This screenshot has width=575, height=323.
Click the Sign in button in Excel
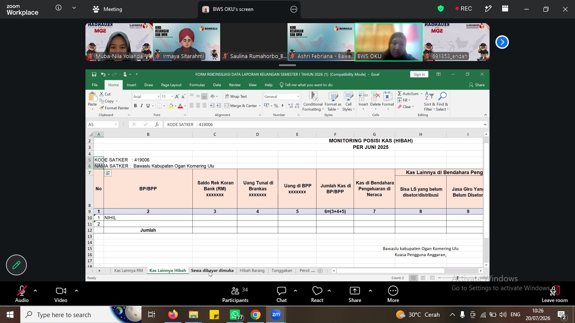click(x=419, y=74)
